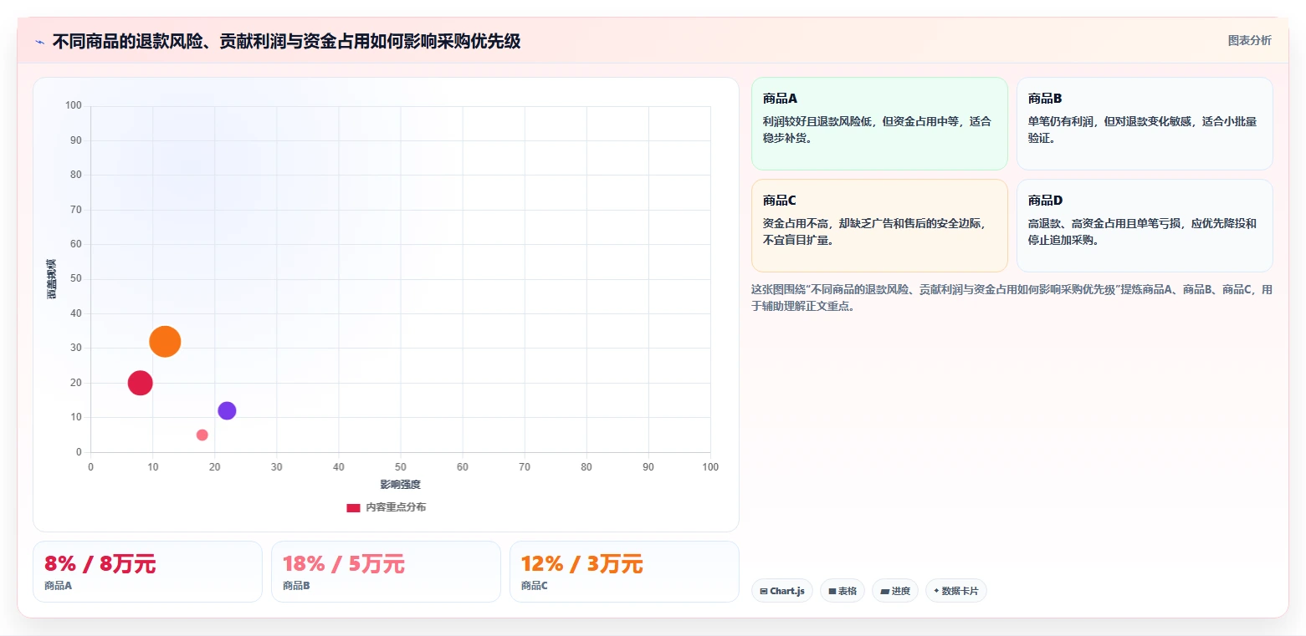The image size is (1306, 636).
Task: Click text 高退款、高资金占用 in 商品D card
Action: click(1077, 223)
